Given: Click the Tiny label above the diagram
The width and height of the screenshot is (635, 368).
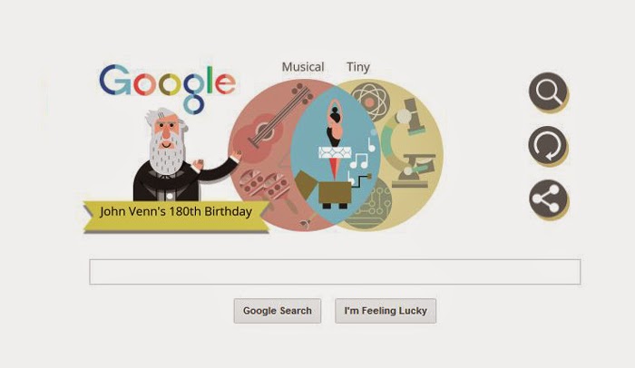Looking at the screenshot, I should [x=358, y=67].
